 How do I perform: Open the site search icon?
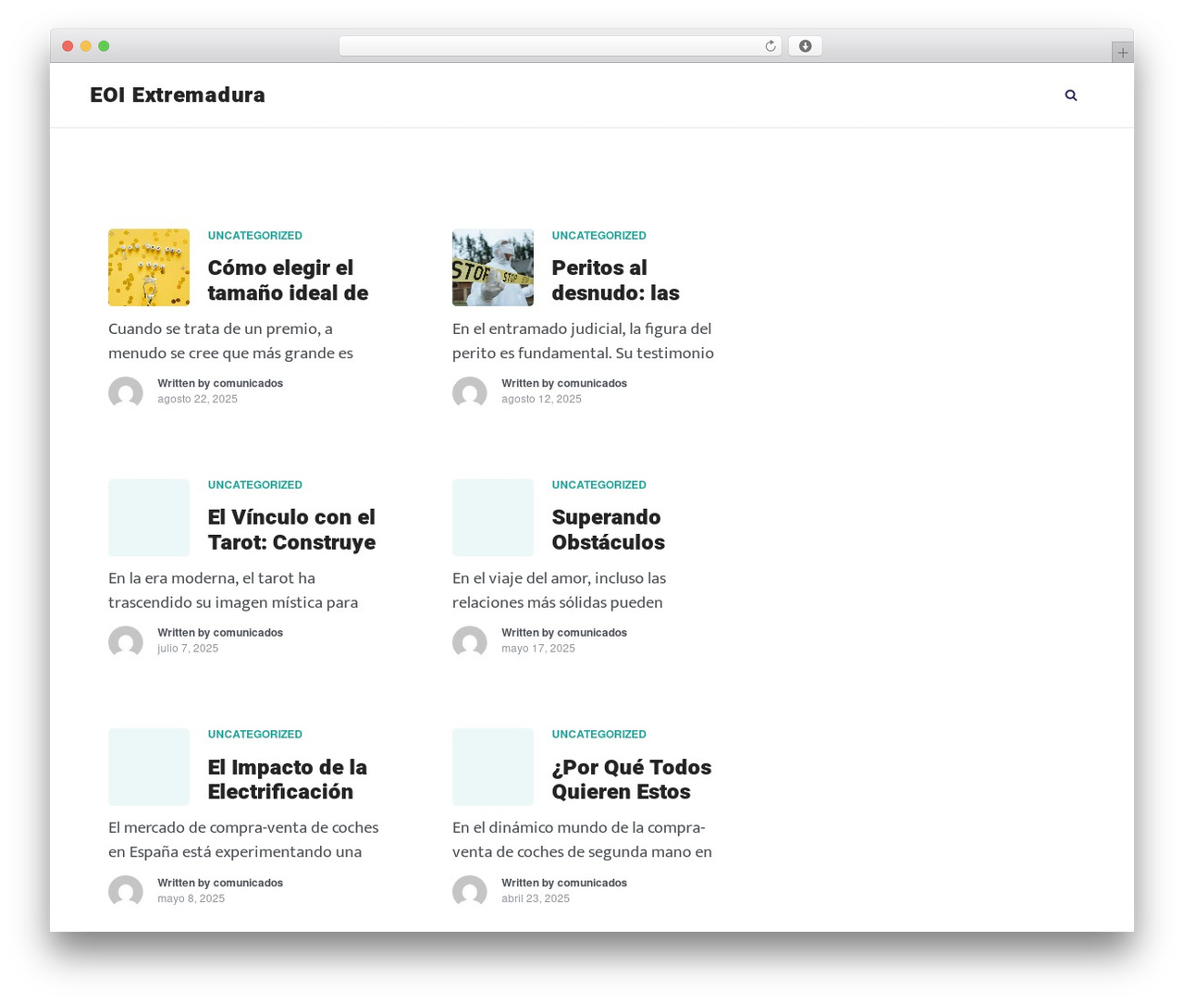[1071, 95]
